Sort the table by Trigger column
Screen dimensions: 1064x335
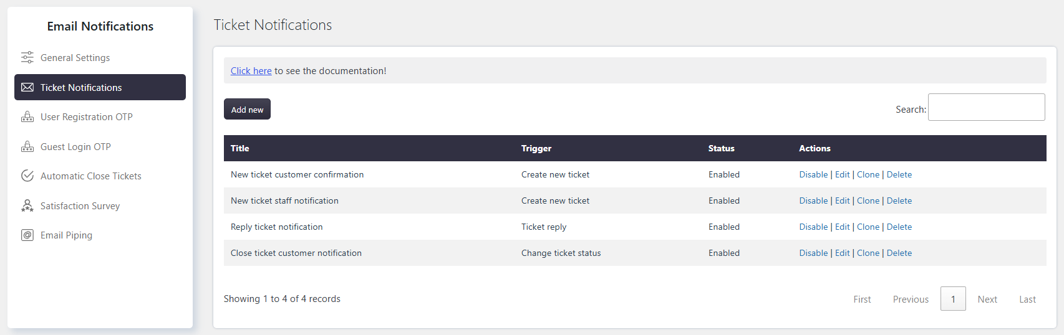(x=536, y=148)
